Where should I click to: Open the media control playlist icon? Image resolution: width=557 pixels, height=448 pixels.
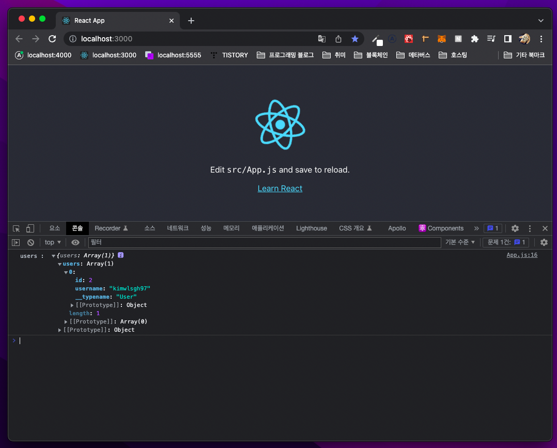point(491,39)
